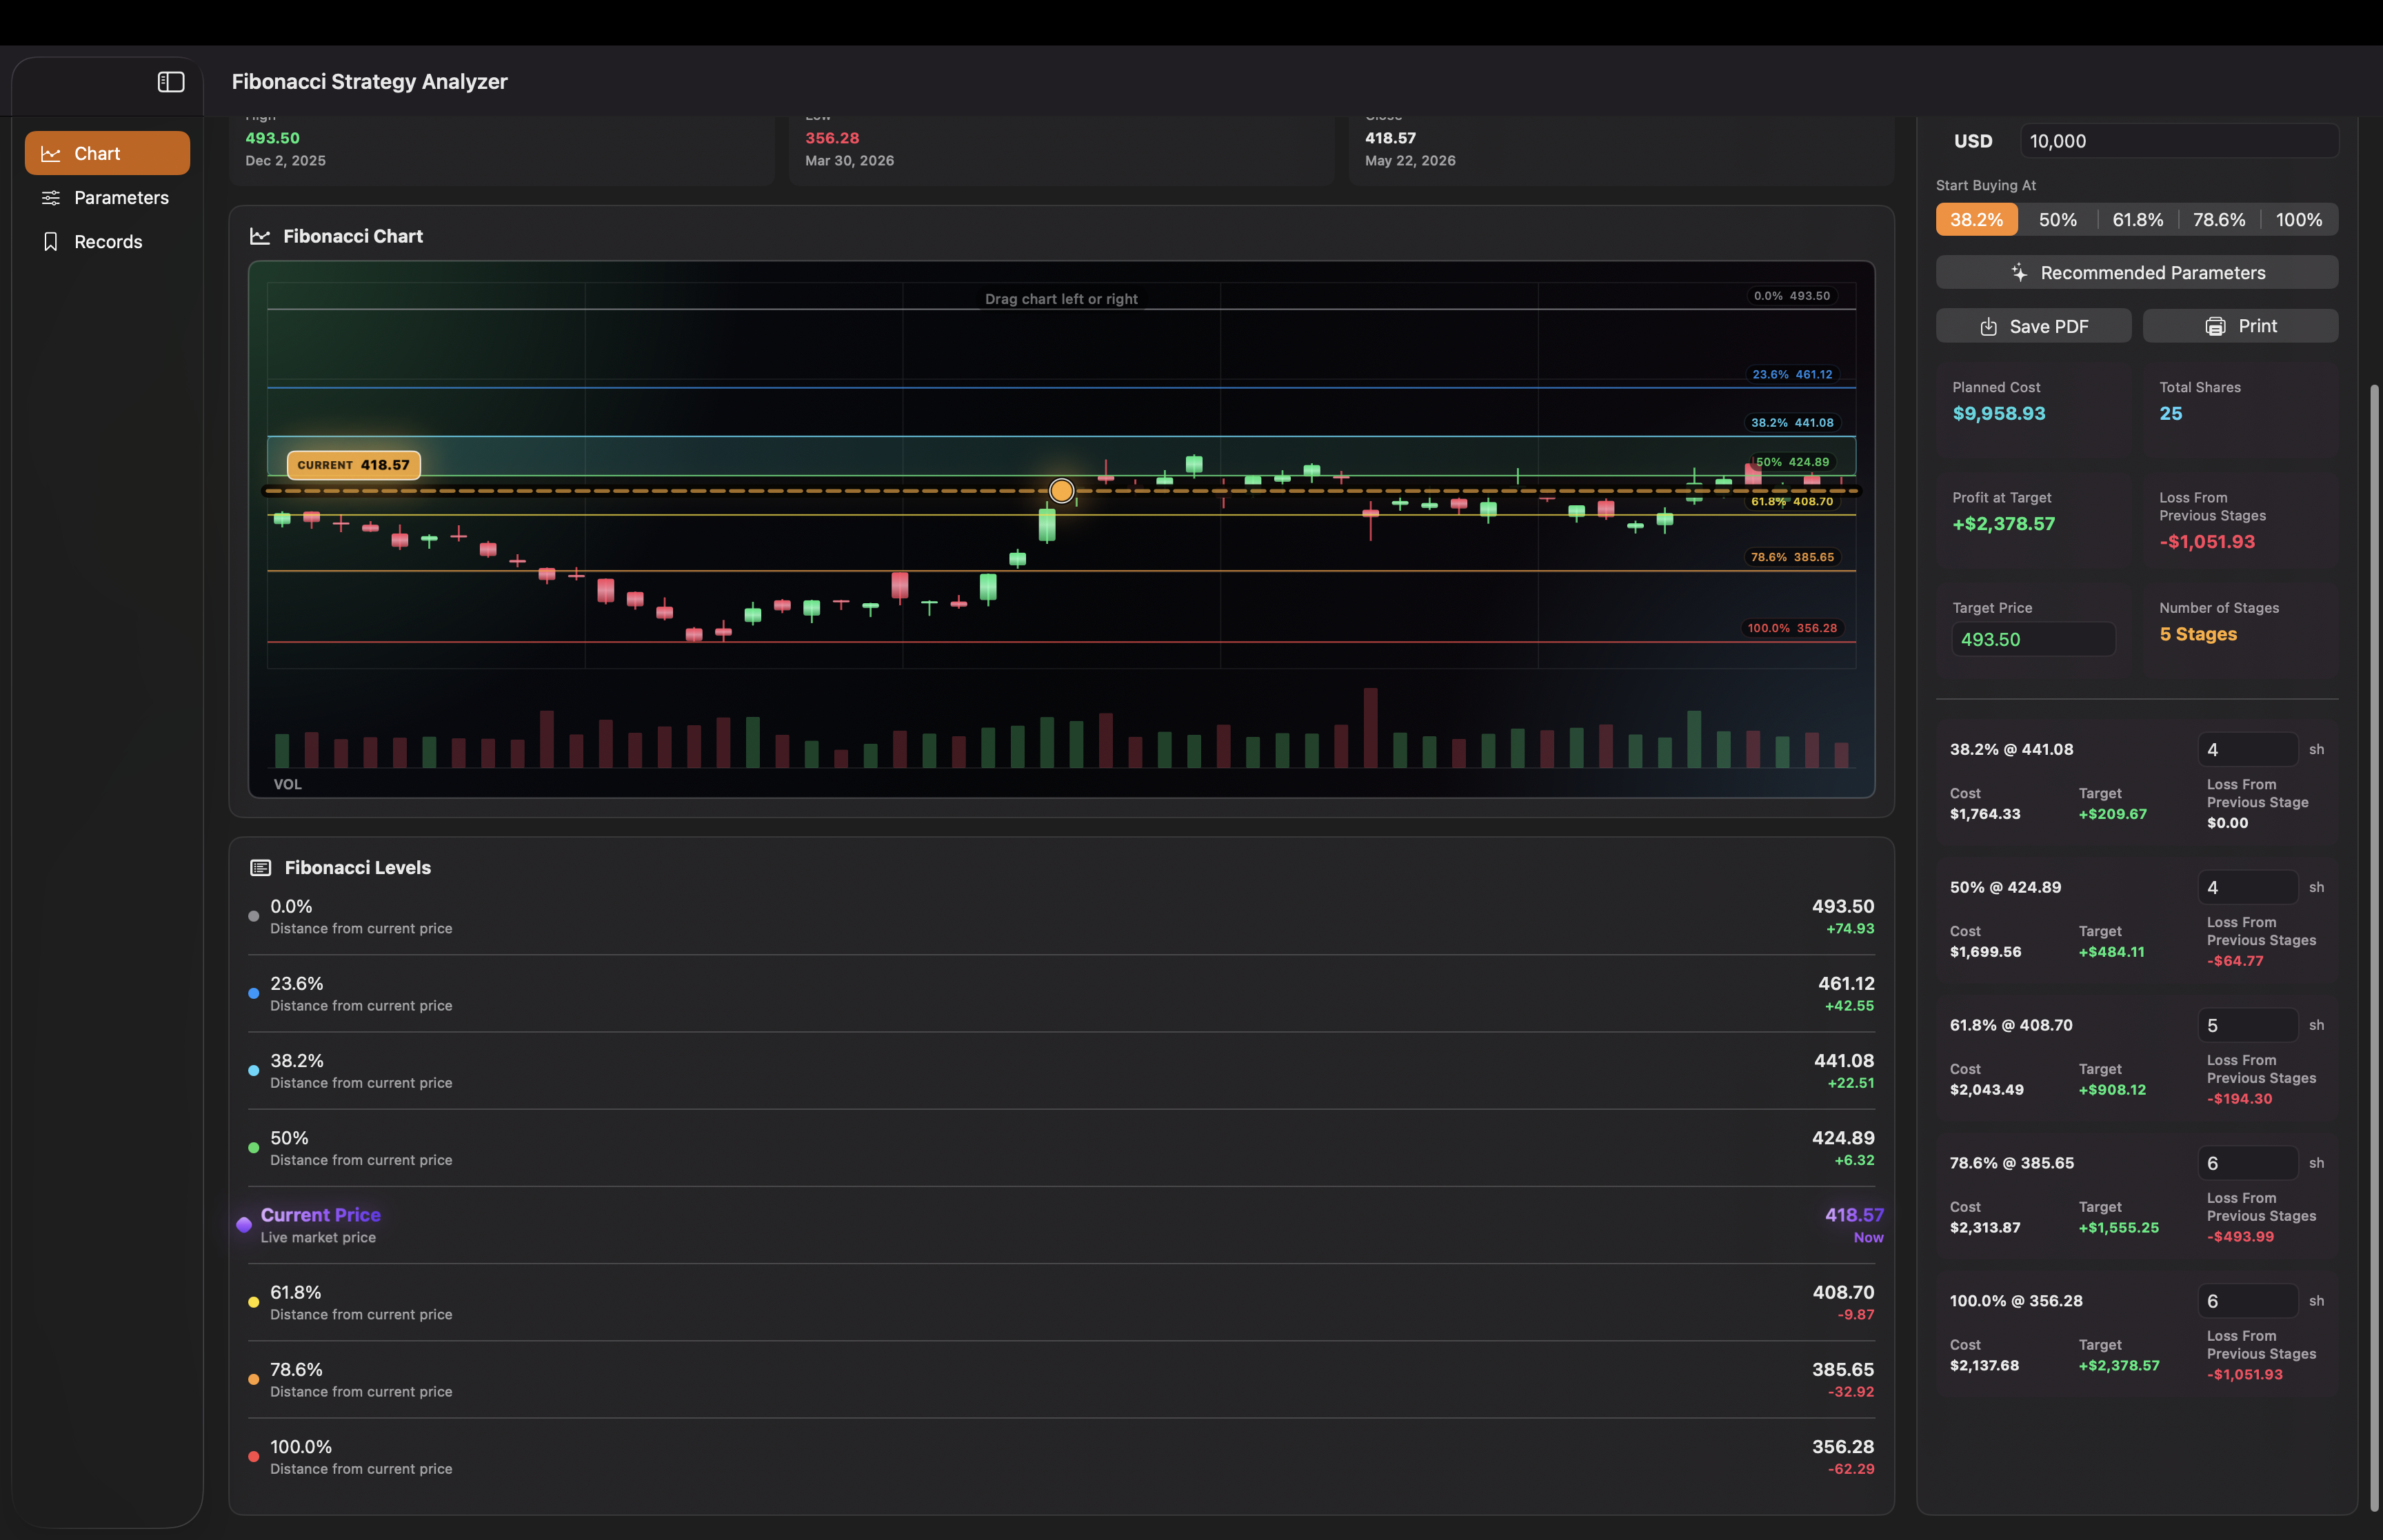Edit shares field for 100.0% @ 356.28

(x=2247, y=1302)
